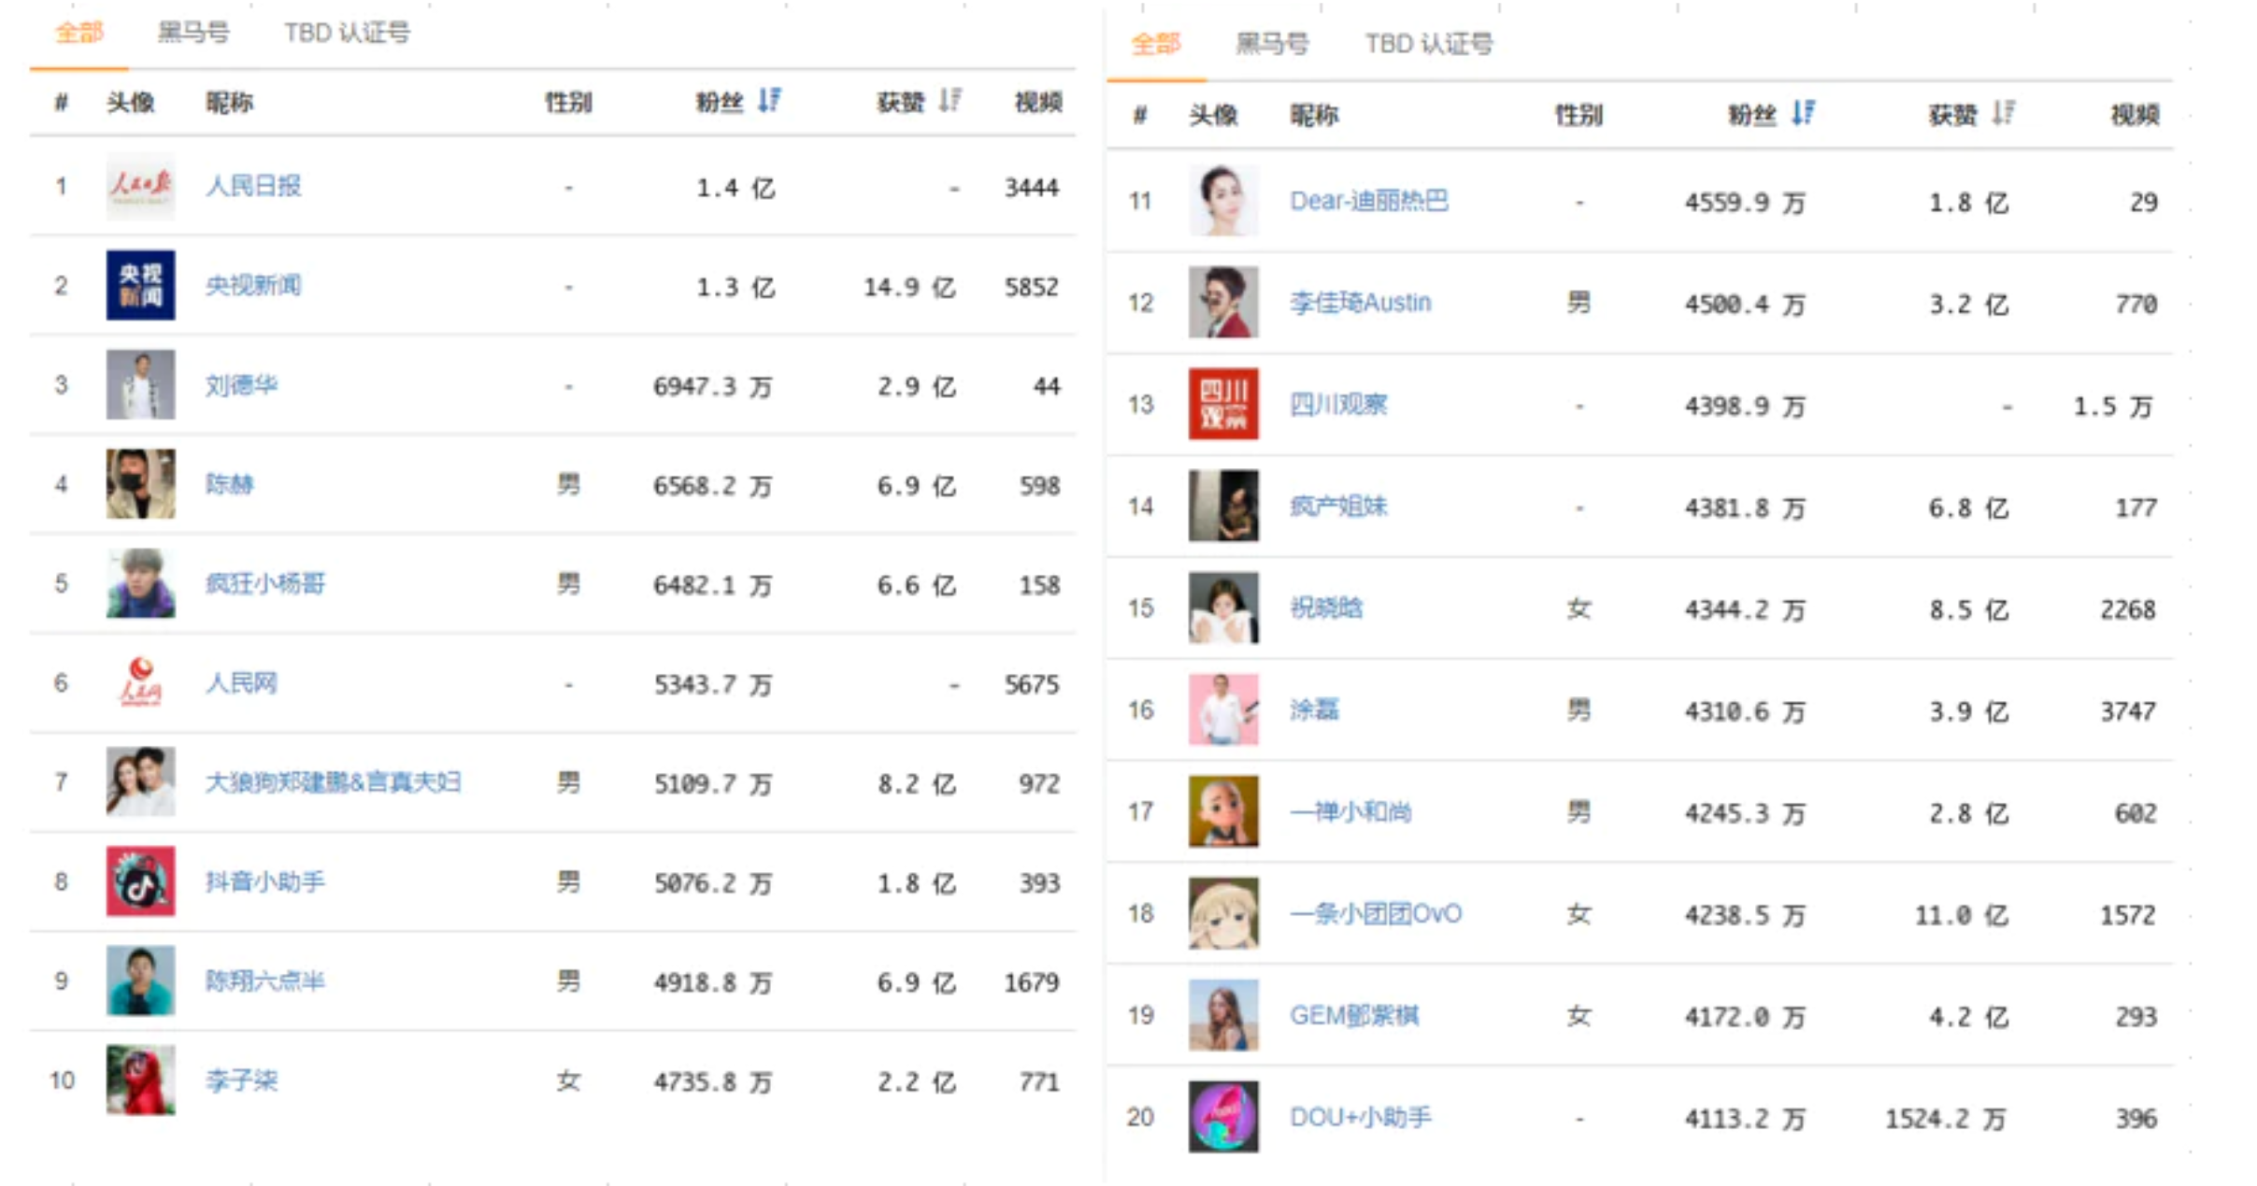Sort left table by 获赞 icon
The height and width of the screenshot is (1186, 2257).
(x=950, y=99)
